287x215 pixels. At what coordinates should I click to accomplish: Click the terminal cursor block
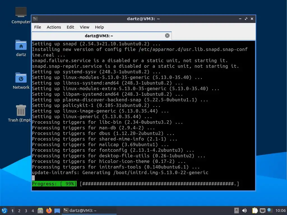click(x=33, y=178)
